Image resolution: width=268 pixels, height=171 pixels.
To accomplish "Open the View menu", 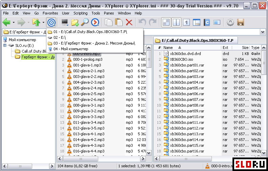I will (26, 13).
